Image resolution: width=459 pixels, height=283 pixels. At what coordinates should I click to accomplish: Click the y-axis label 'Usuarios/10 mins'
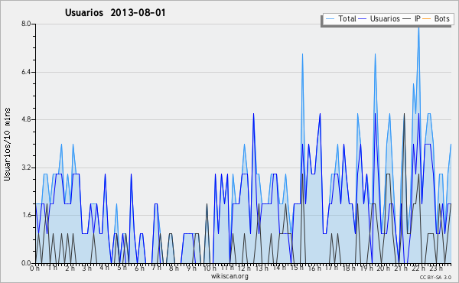coord(7,145)
